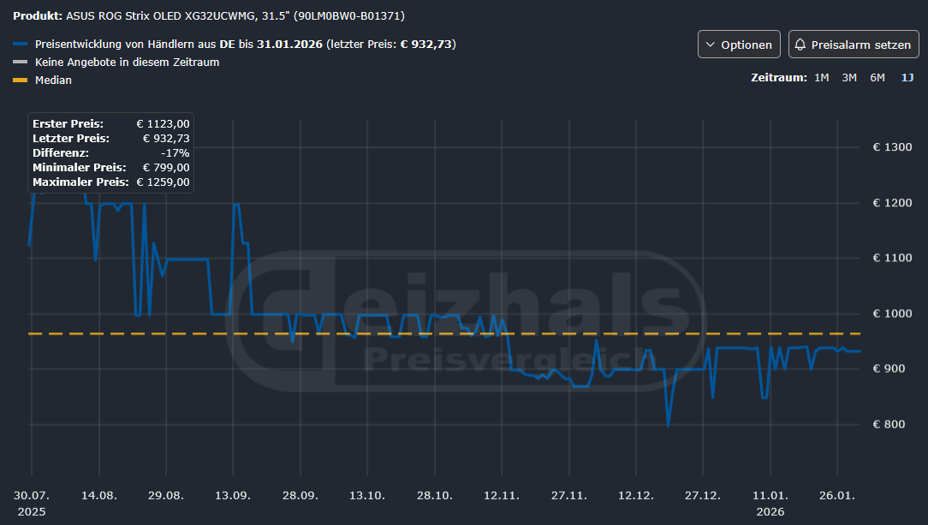The image size is (928, 525).
Task: Click the € 1300 axis label
Action: tap(892, 147)
